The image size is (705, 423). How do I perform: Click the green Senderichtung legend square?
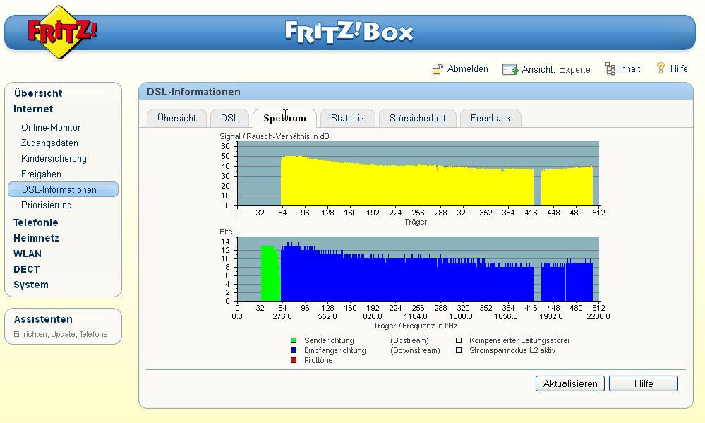[294, 340]
